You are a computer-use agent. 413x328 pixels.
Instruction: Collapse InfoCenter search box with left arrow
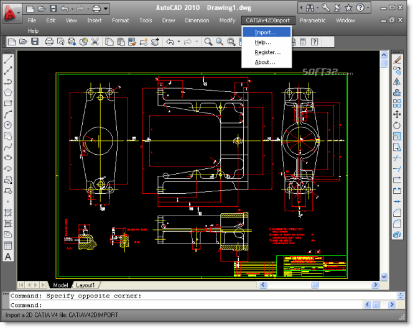click(x=301, y=8)
